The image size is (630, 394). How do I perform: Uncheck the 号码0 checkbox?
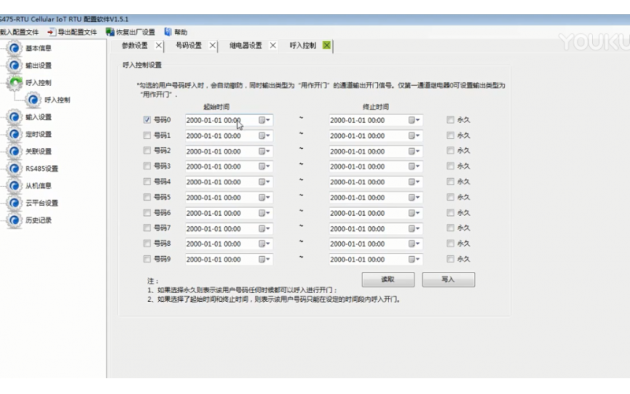coord(147,120)
